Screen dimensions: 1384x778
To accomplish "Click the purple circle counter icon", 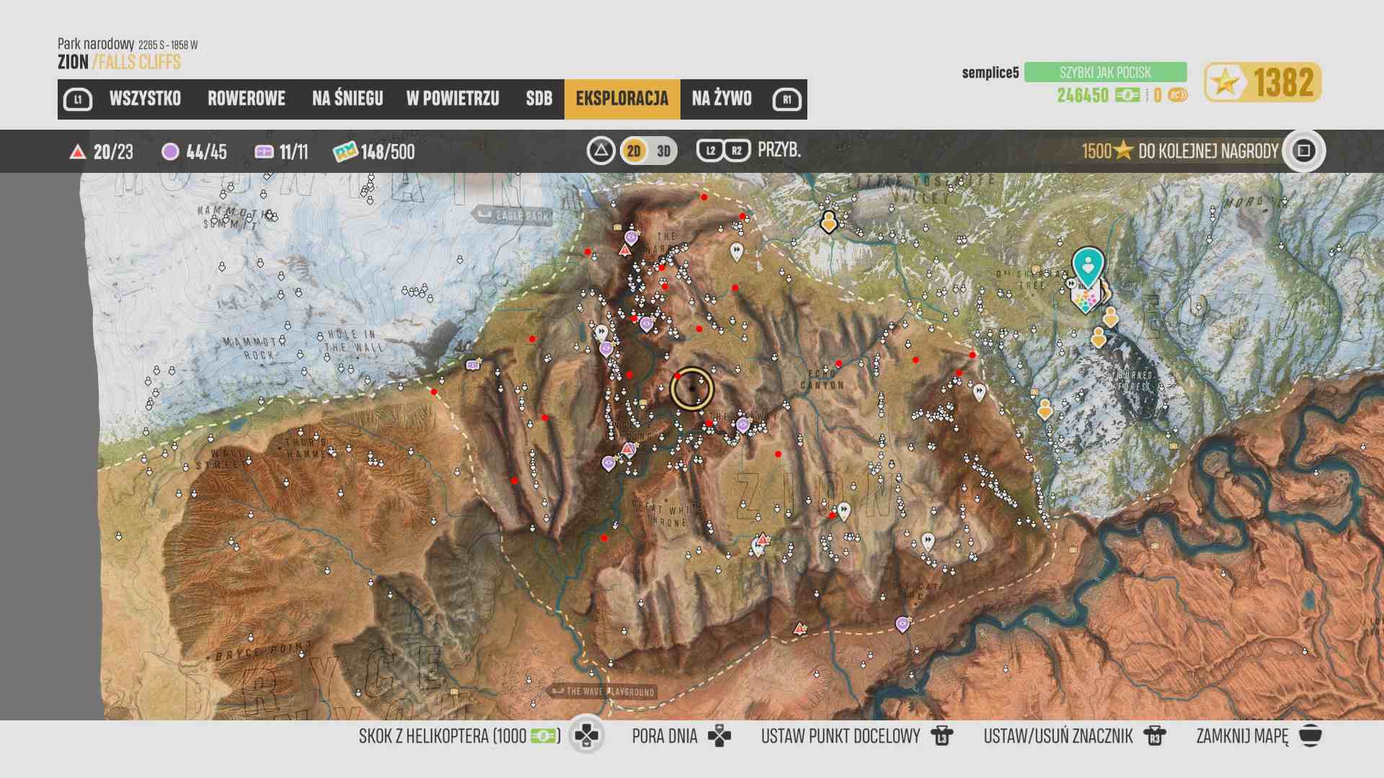I will (170, 152).
